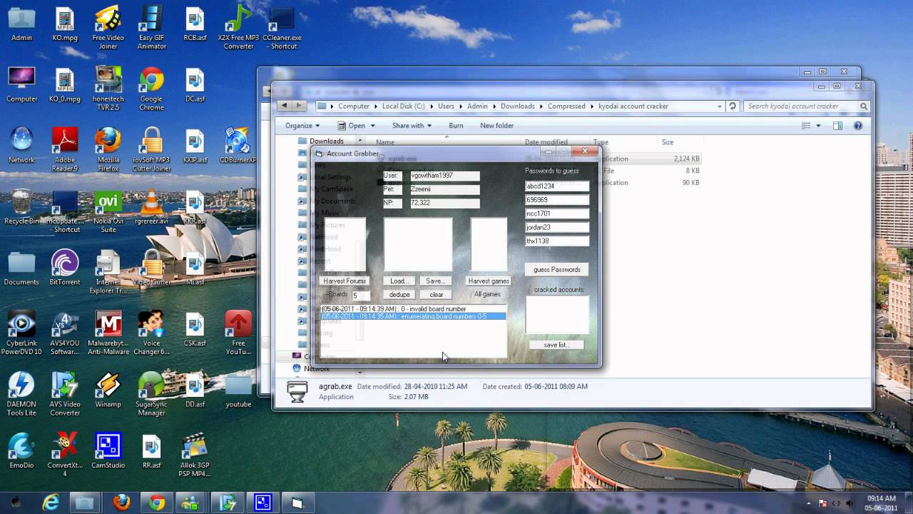Click Burn in Explorer toolbar
Viewport: 913px width, 514px height.
[456, 126]
